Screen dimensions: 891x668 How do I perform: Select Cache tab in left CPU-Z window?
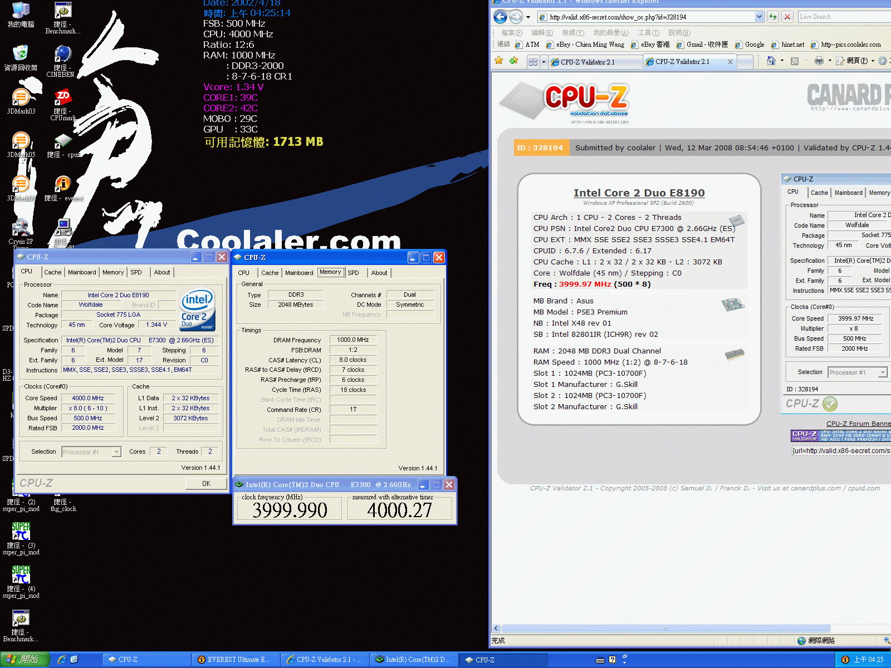tap(53, 272)
